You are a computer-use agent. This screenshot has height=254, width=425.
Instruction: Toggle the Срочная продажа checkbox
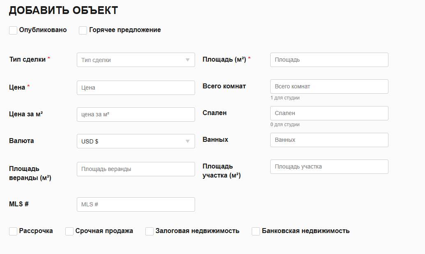[69, 231]
